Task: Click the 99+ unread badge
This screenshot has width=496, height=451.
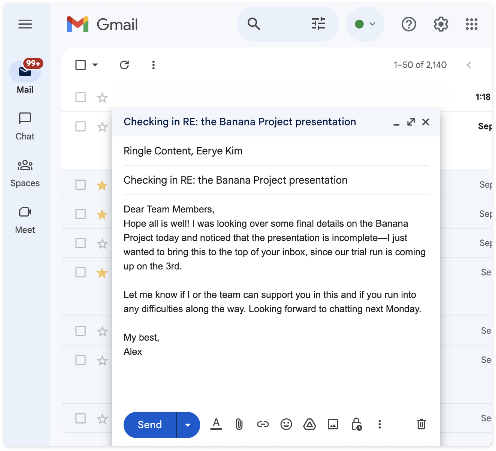Action: (33, 63)
